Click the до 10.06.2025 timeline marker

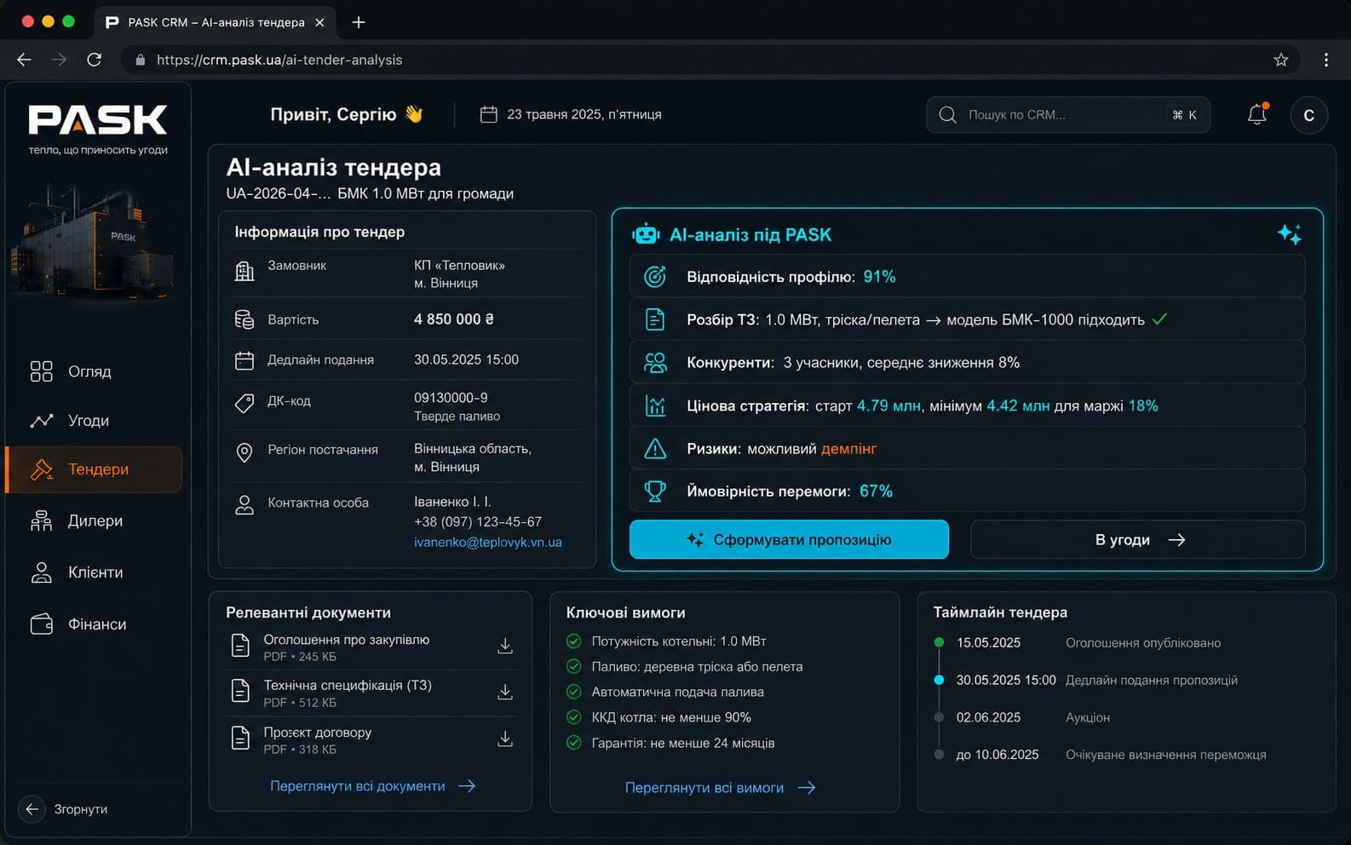[939, 755]
